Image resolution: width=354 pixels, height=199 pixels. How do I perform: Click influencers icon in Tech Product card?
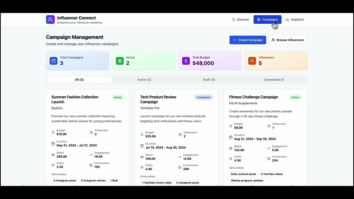180,135
